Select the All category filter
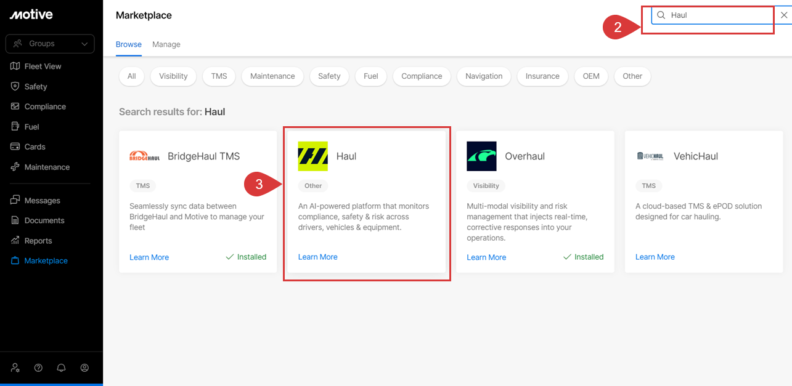The height and width of the screenshot is (386, 792). 131,76
